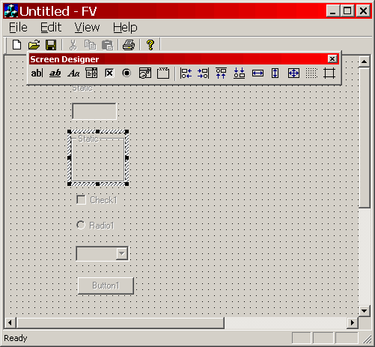Click the empty edit box on canvas

coord(94,111)
